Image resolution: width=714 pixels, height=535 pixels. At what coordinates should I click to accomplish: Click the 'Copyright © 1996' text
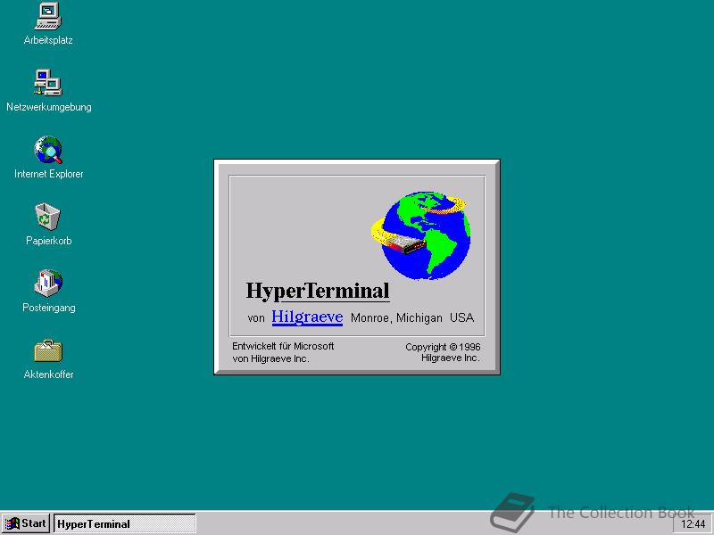pyautogui.click(x=443, y=347)
